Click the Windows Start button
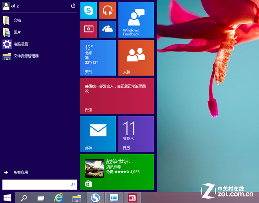The height and width of the screenshot is (203, 259). pos(7,198)
